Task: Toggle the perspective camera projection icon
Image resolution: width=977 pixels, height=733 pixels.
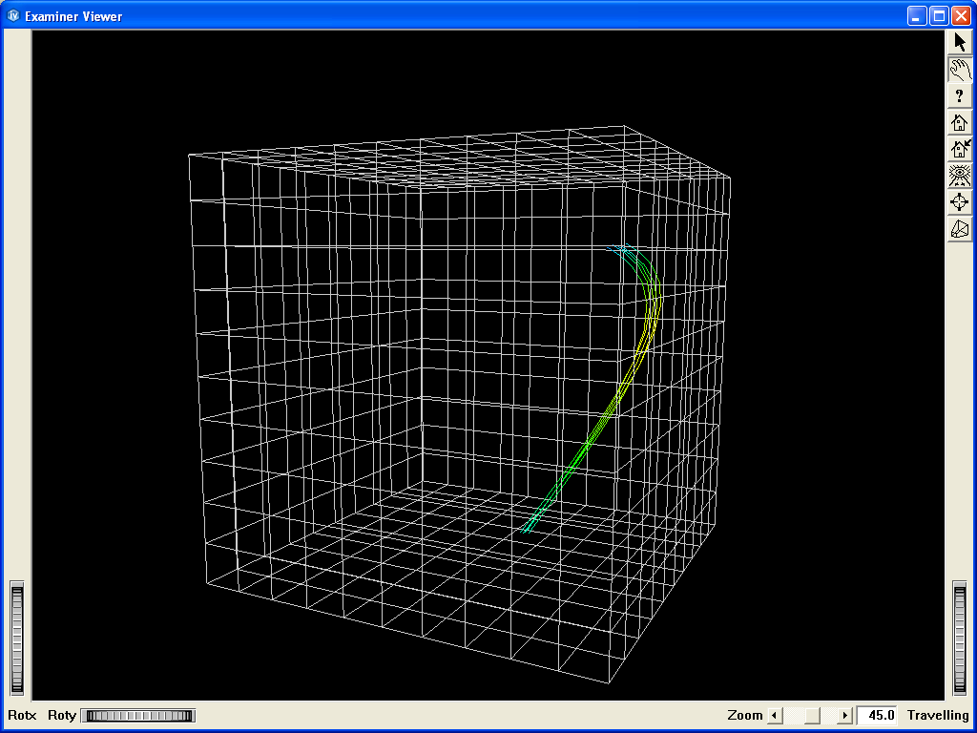Action: tap(960, 229)
